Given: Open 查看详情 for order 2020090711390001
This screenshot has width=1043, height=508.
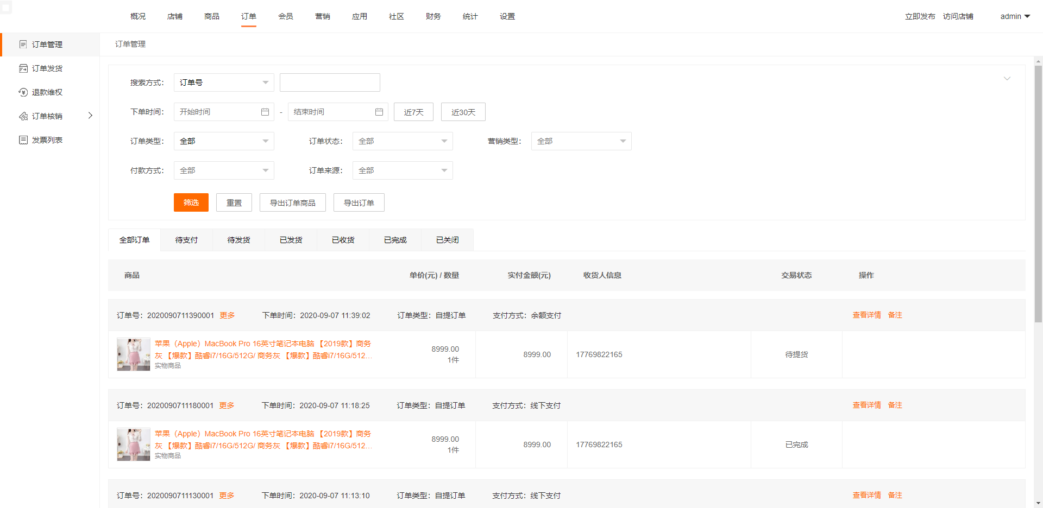Looking at the screenshot, I should (x=866, y=315).
